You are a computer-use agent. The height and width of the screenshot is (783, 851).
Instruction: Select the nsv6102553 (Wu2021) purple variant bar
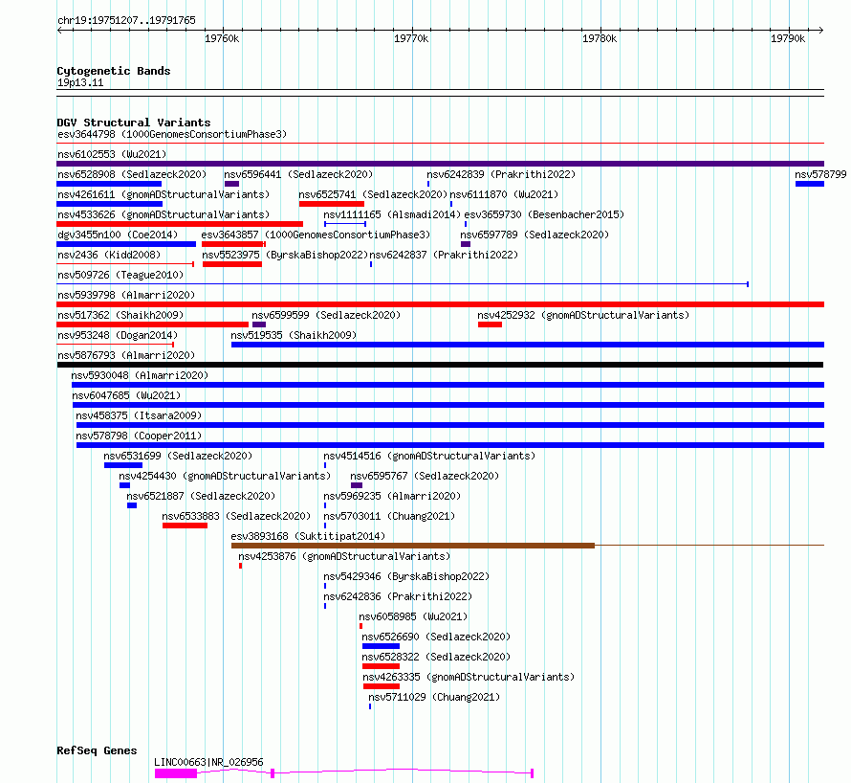click(x=440, y=164)
